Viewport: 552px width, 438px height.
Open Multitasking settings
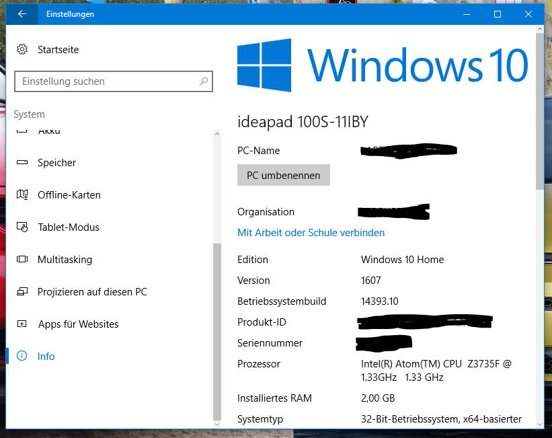point(65,260)
